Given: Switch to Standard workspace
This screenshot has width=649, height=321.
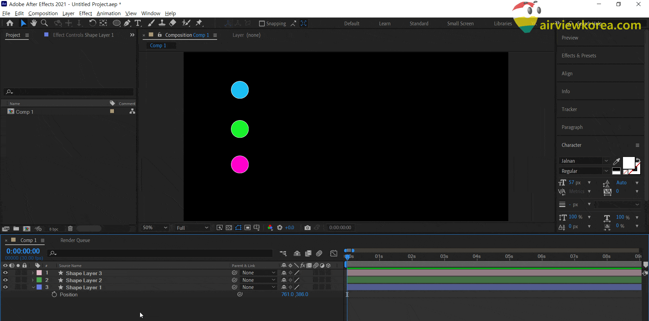Looking at the screenshot, I should (x=419, y=24).
